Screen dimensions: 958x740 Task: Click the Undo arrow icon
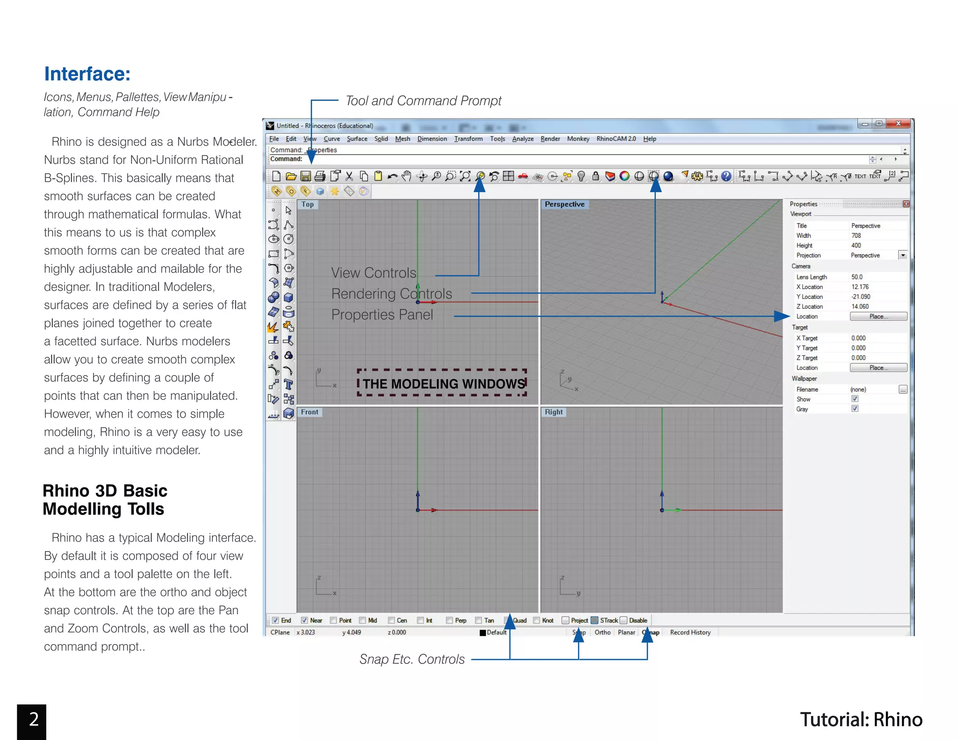point(392,176)
